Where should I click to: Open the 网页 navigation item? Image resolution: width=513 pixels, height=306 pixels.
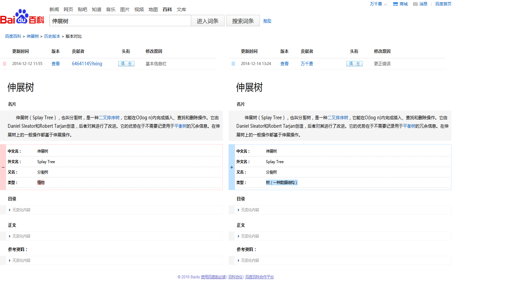point(68,9)
